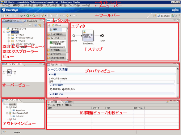The image size is (181, 135).
Task: Click the Open Perspective icon beside ISI Studio
Action: (x=155, y=16)
